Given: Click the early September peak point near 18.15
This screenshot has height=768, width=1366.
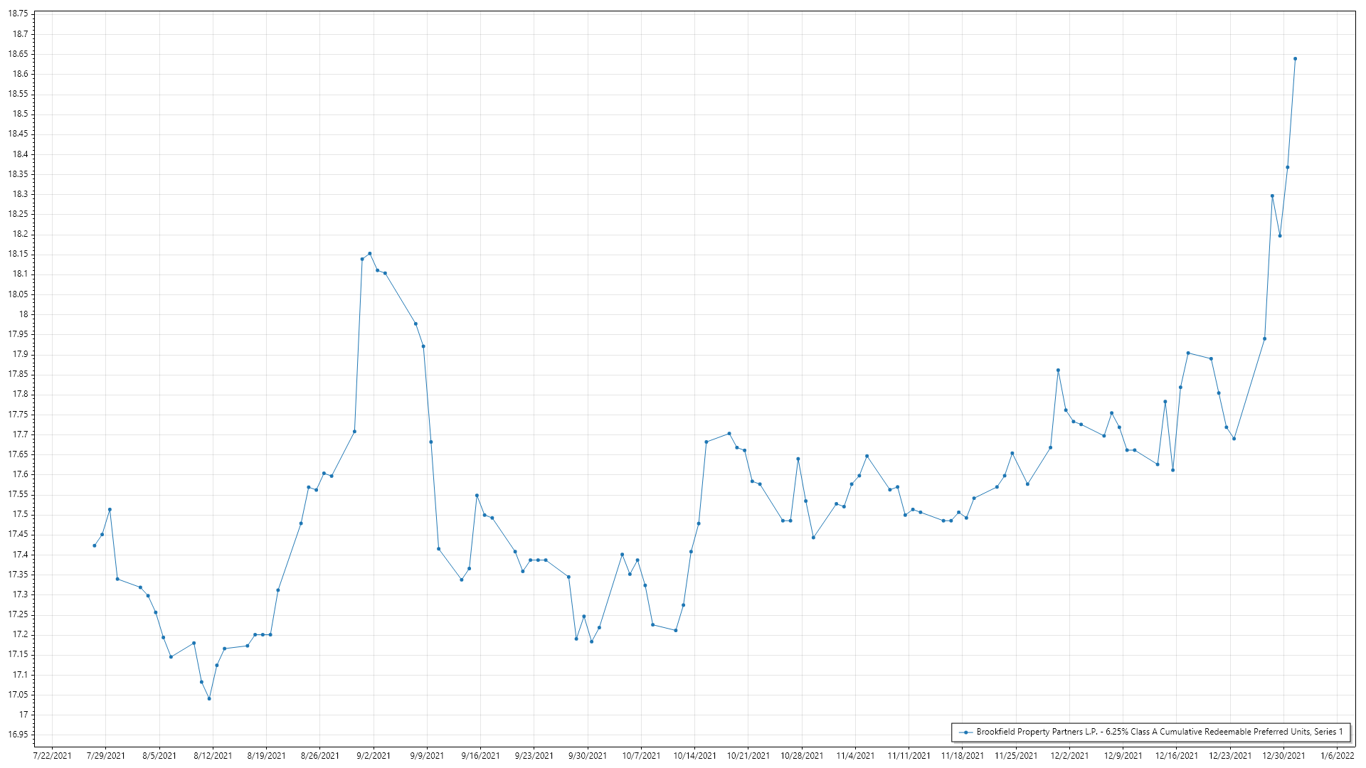Looking at the screenshot, I should tap(369, 253).
